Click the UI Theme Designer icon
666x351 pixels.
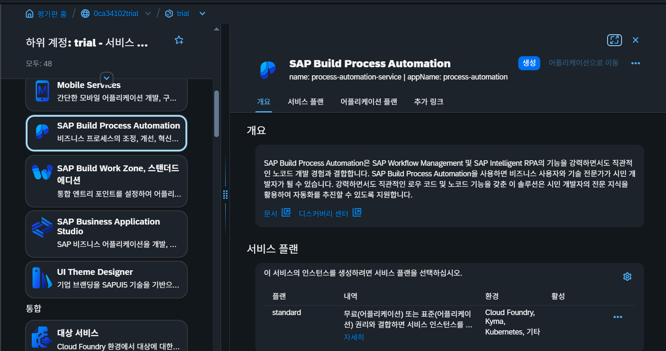click(42, 278)
